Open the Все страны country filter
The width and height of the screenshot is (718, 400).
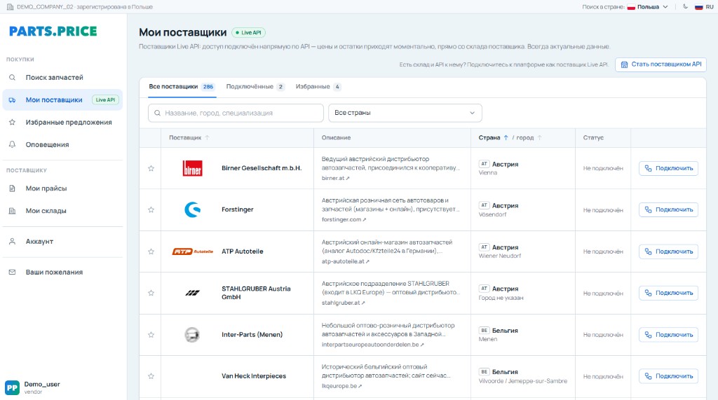tap(405, 113)
